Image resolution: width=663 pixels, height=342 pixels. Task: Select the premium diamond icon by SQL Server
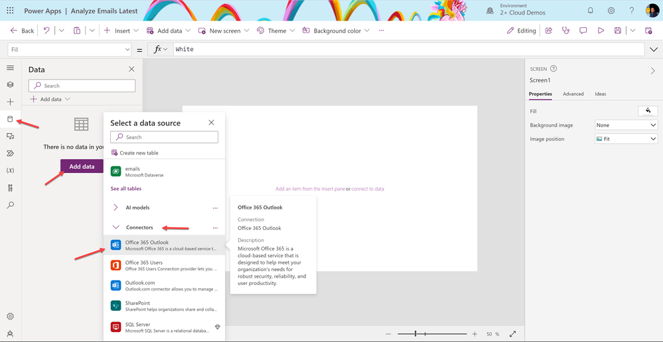tap(218, 327)
